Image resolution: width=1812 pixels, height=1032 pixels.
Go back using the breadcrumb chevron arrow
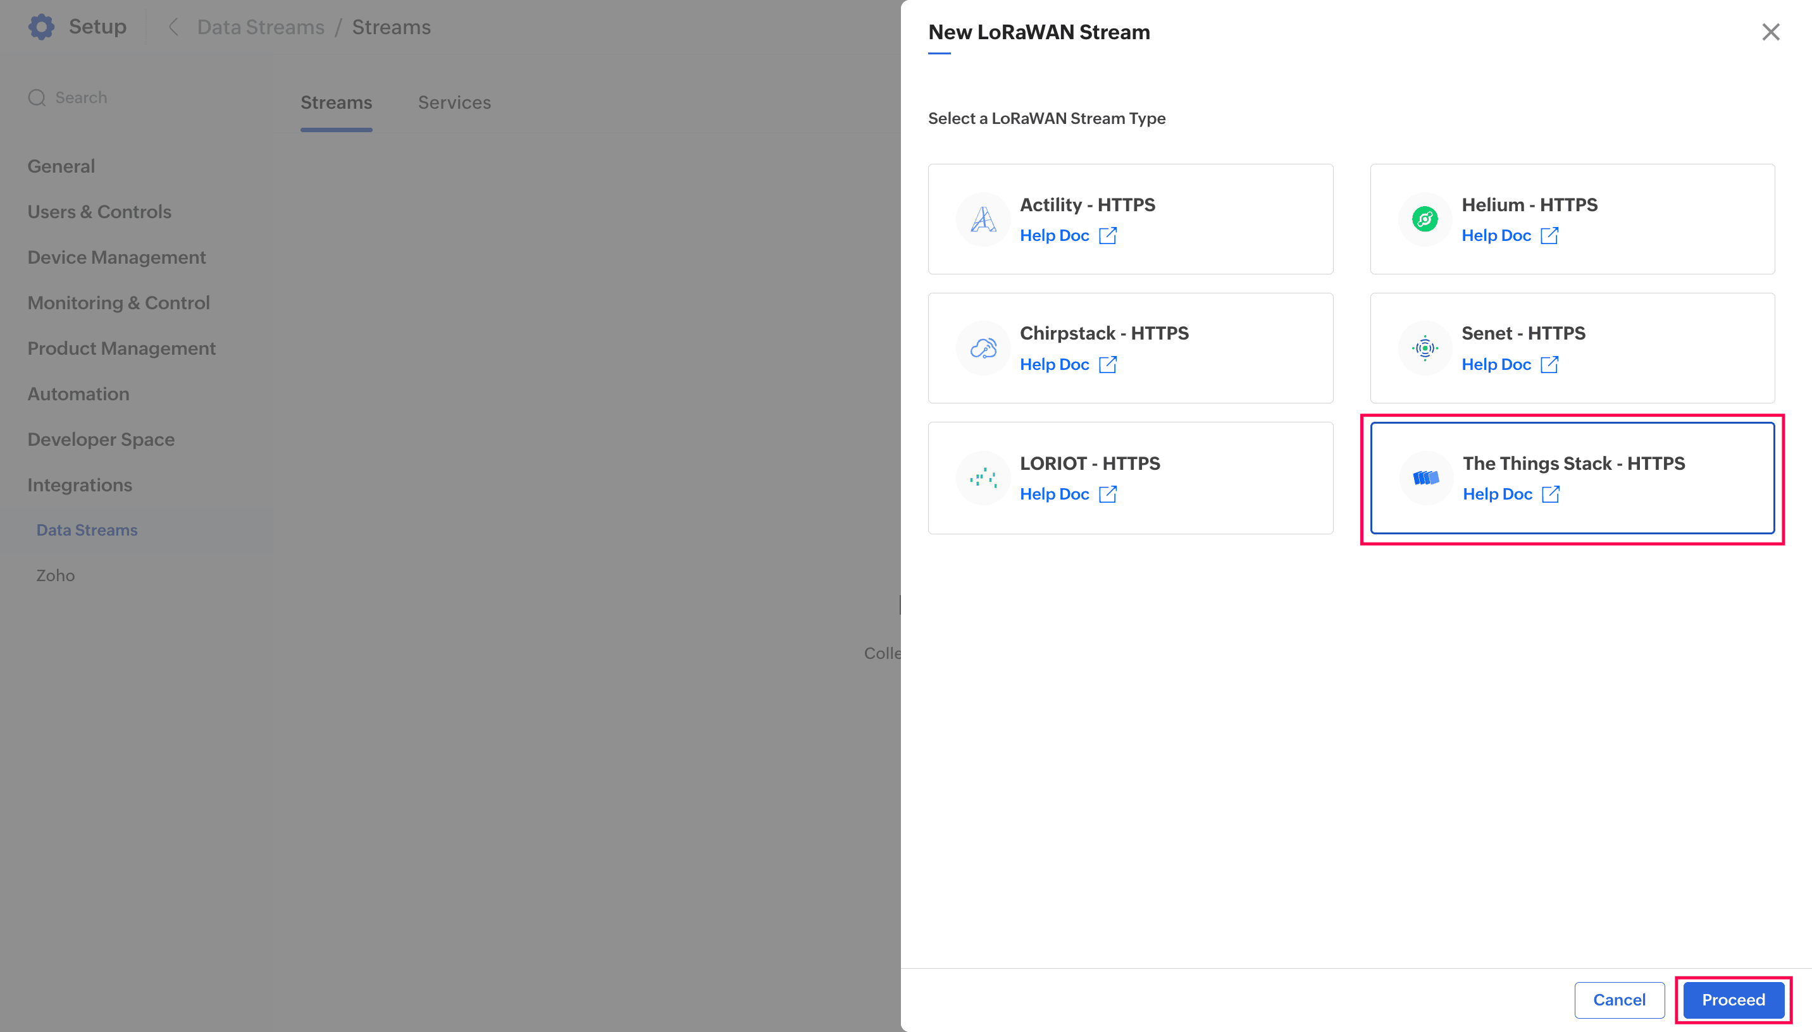point(173,27)
